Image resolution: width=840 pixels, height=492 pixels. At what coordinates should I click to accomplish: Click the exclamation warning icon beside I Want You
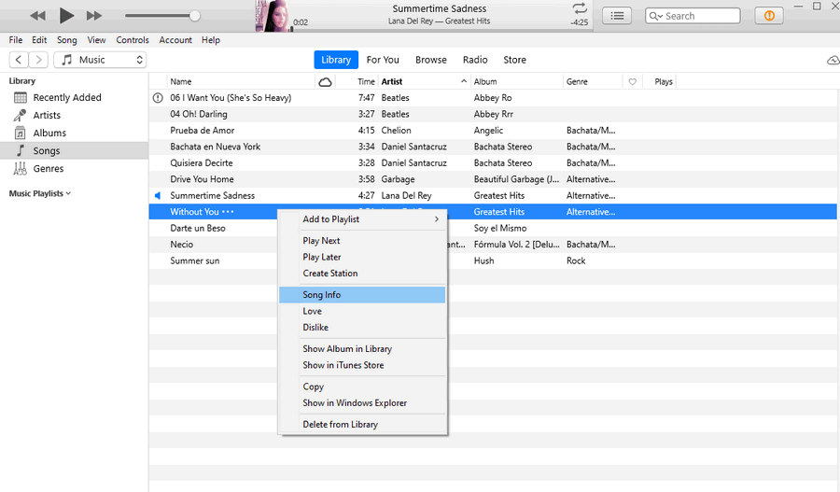coord(158,97)
